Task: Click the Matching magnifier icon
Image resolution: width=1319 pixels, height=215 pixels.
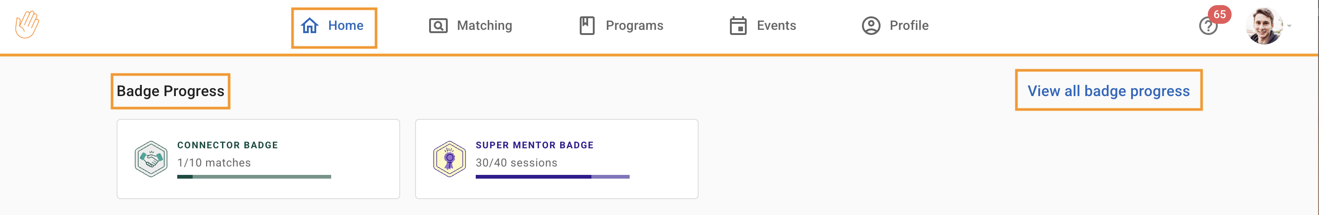Action: click(x=438, y=26)
